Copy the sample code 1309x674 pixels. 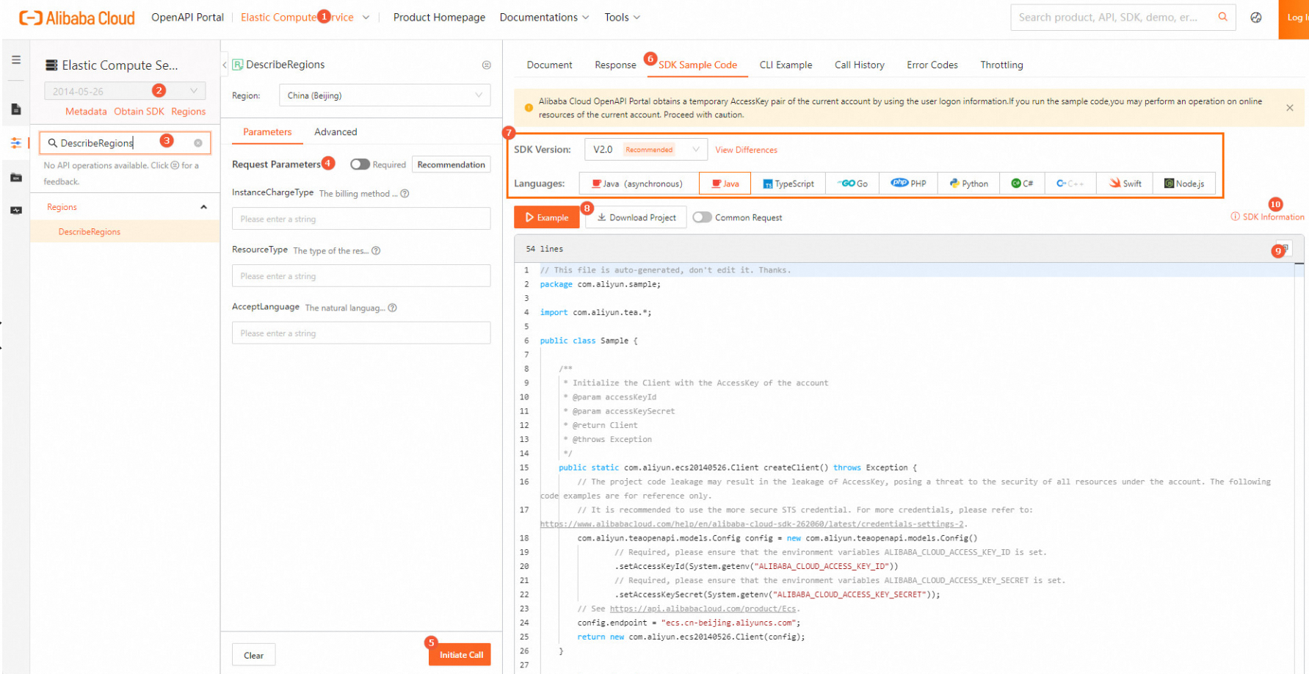coord(1284,248)
